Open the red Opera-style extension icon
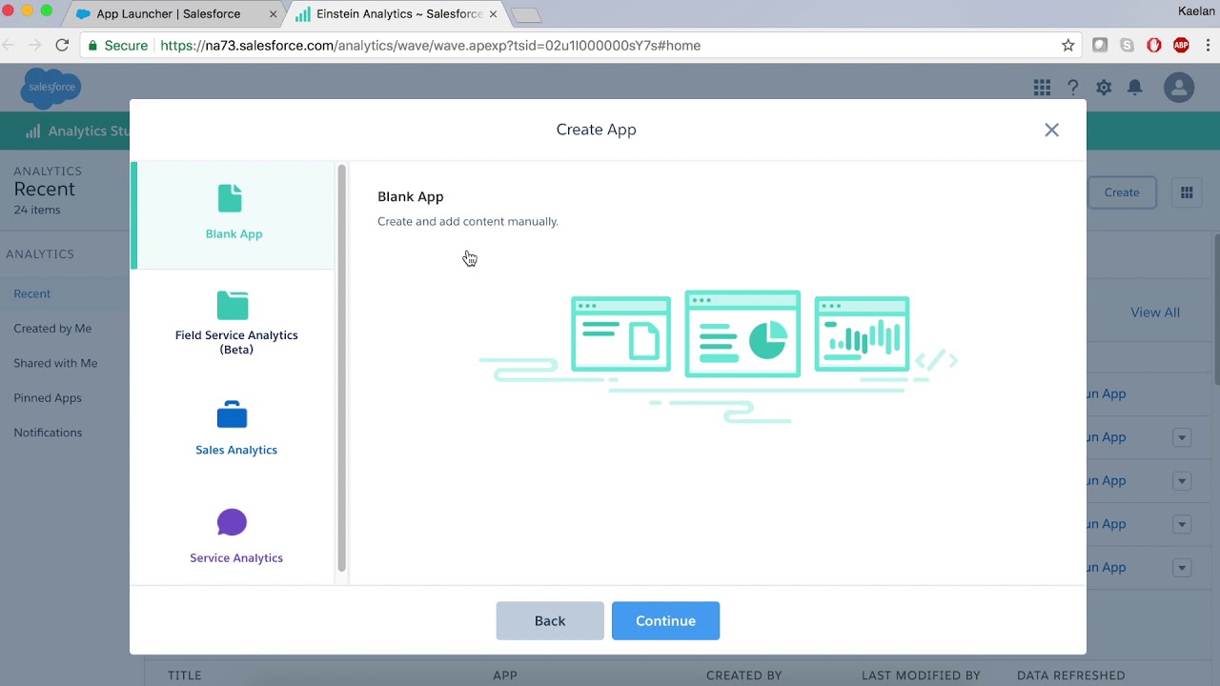1220x686 pixels. pyautogui.click(x=1154, y=45)
